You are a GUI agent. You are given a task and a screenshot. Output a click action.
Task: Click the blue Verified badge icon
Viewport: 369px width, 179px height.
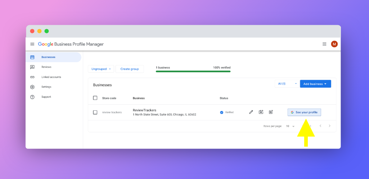[221, 112]
